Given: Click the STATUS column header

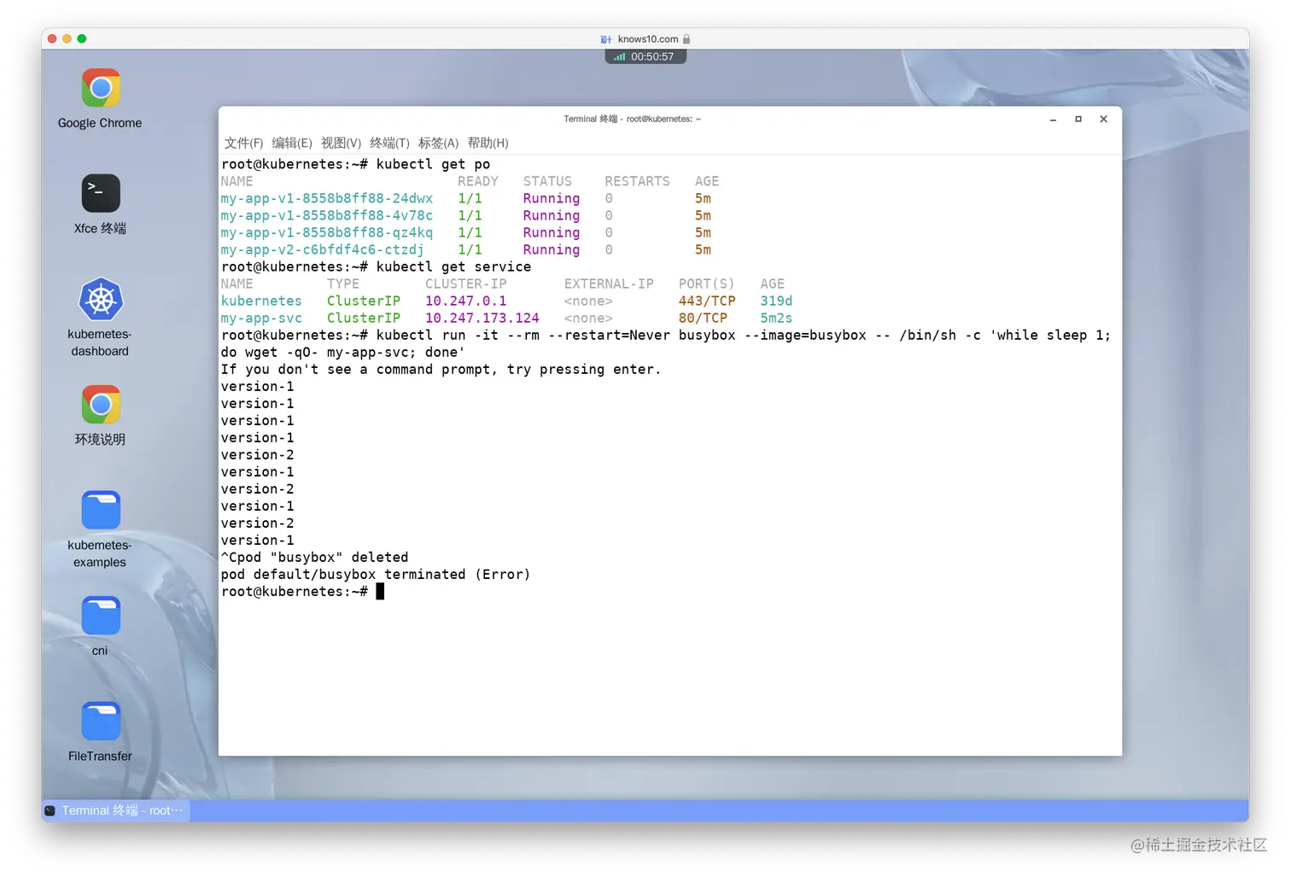Looking at the screenshot, I should click(x=548, y=181).
